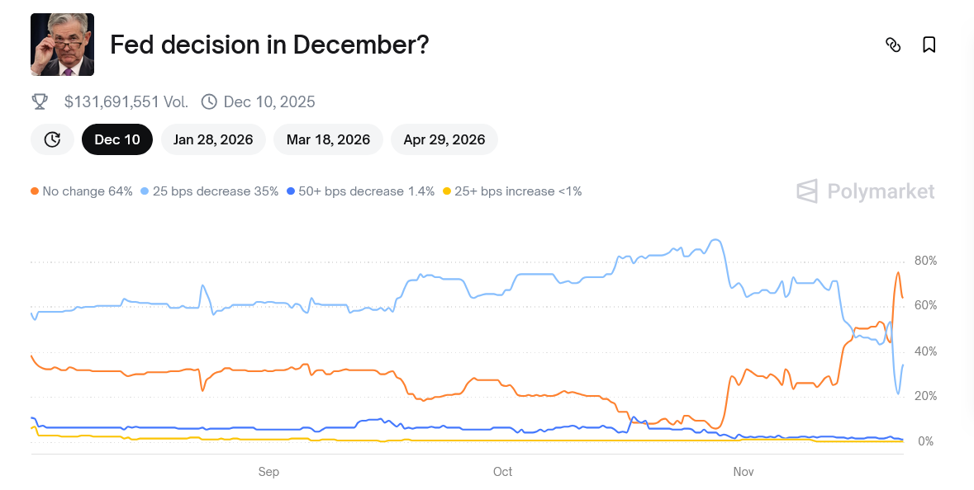The height and width of the screenshot is (490, 974).
Task: Click the Oct label on the chart axis
Action: coord(502,472)
